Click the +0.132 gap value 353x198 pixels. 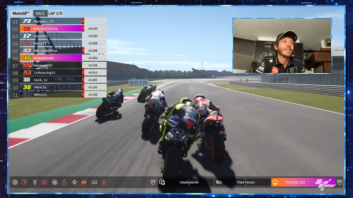pyautogui.click(x=93, y=87)
